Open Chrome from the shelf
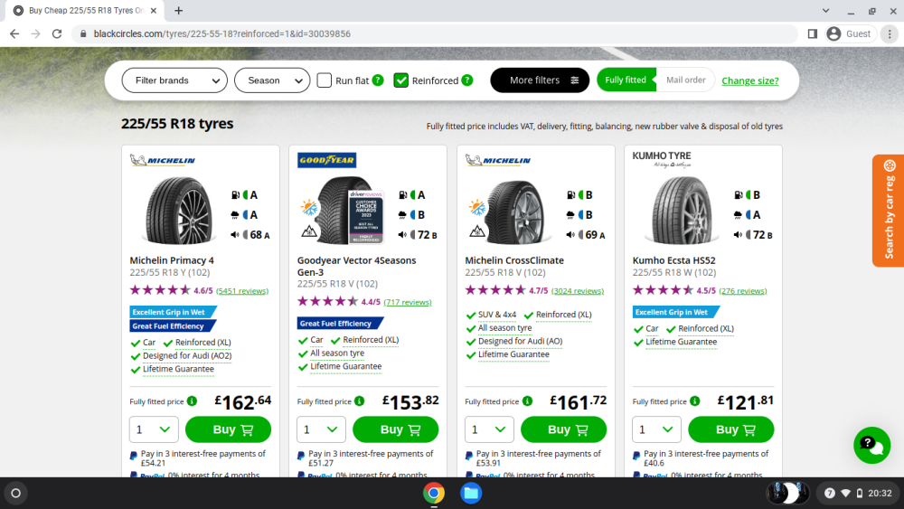The image size is (904, 509). pyautogui.click(x=434, y=493)
